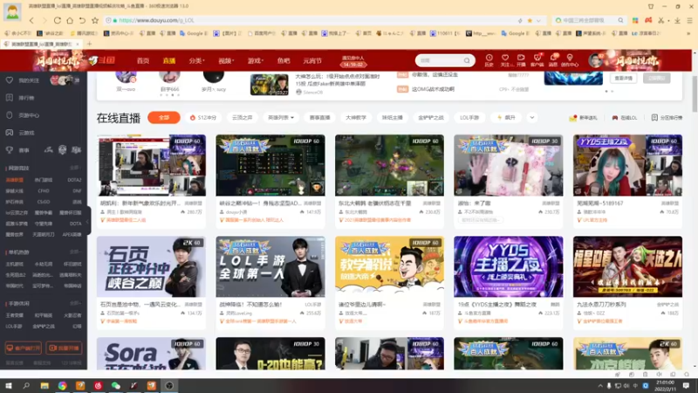This screenshot has width=698, height=393.
Task: Click the 我要开播 button in sidebar
Action: click(64, 348)
